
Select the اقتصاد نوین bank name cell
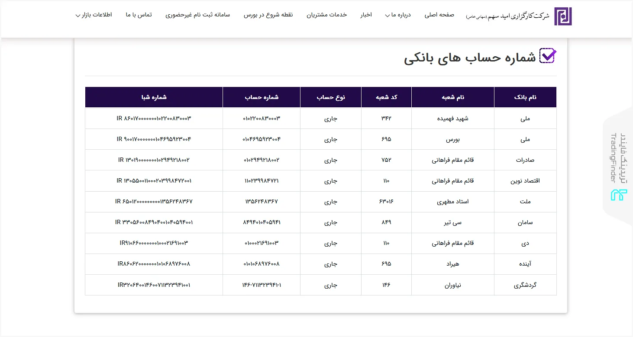click(x=525, y=181)
